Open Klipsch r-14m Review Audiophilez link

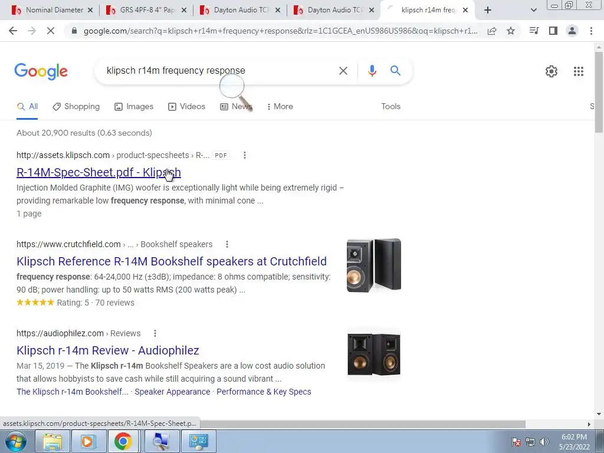[x=108, y=350]
